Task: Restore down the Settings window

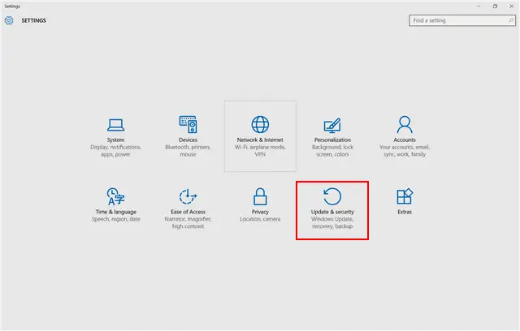Action: coord(495,6)
